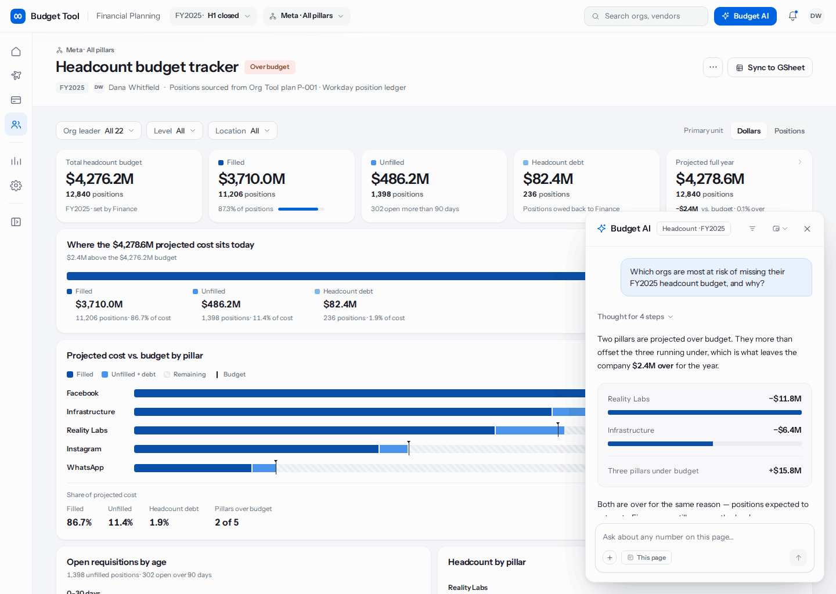Close the Budget AI panel
The image size is (836, 594).
click(x=807, y=229)
